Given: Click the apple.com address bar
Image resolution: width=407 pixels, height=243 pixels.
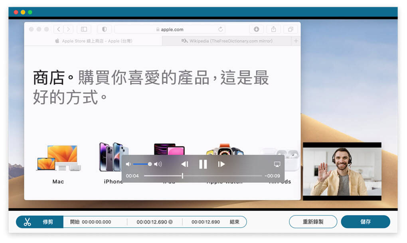Looking at the screenshot, I should click(x=170, y=30).
